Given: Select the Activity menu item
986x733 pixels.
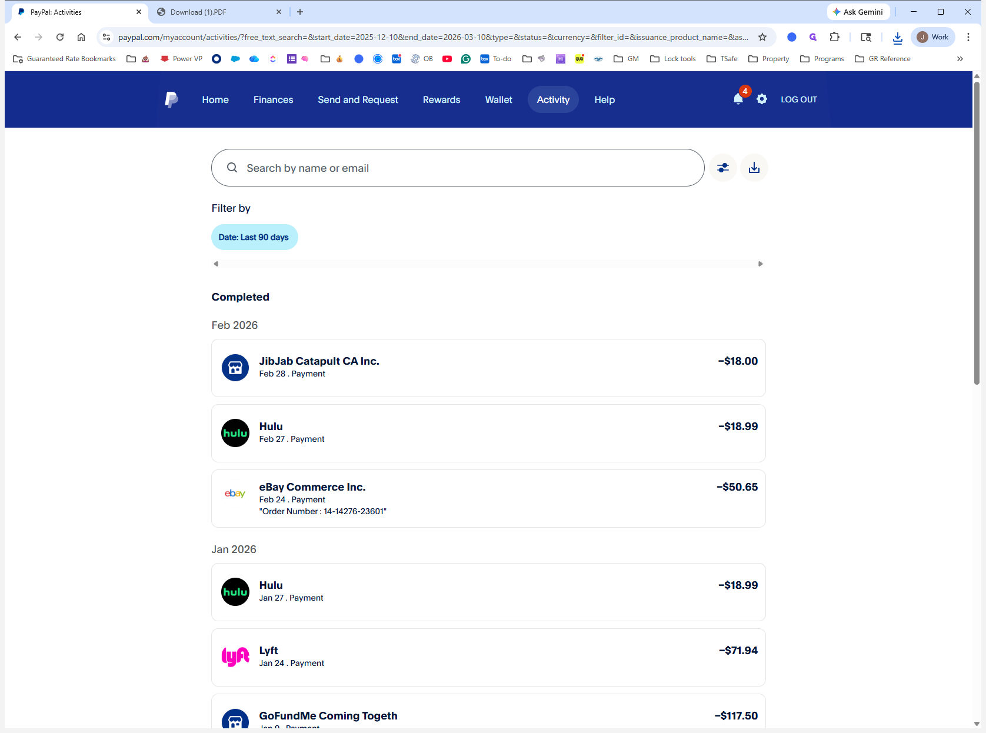Looking at the screenshot, I should coord(553,99).
